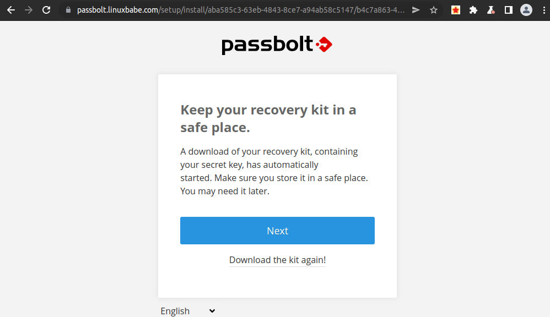View site info via padlock icon
550x317 pixels.
point(68,10)
